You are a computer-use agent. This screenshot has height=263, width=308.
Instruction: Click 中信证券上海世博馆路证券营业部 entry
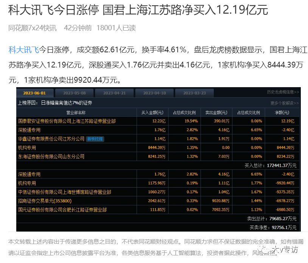[65, 192]
